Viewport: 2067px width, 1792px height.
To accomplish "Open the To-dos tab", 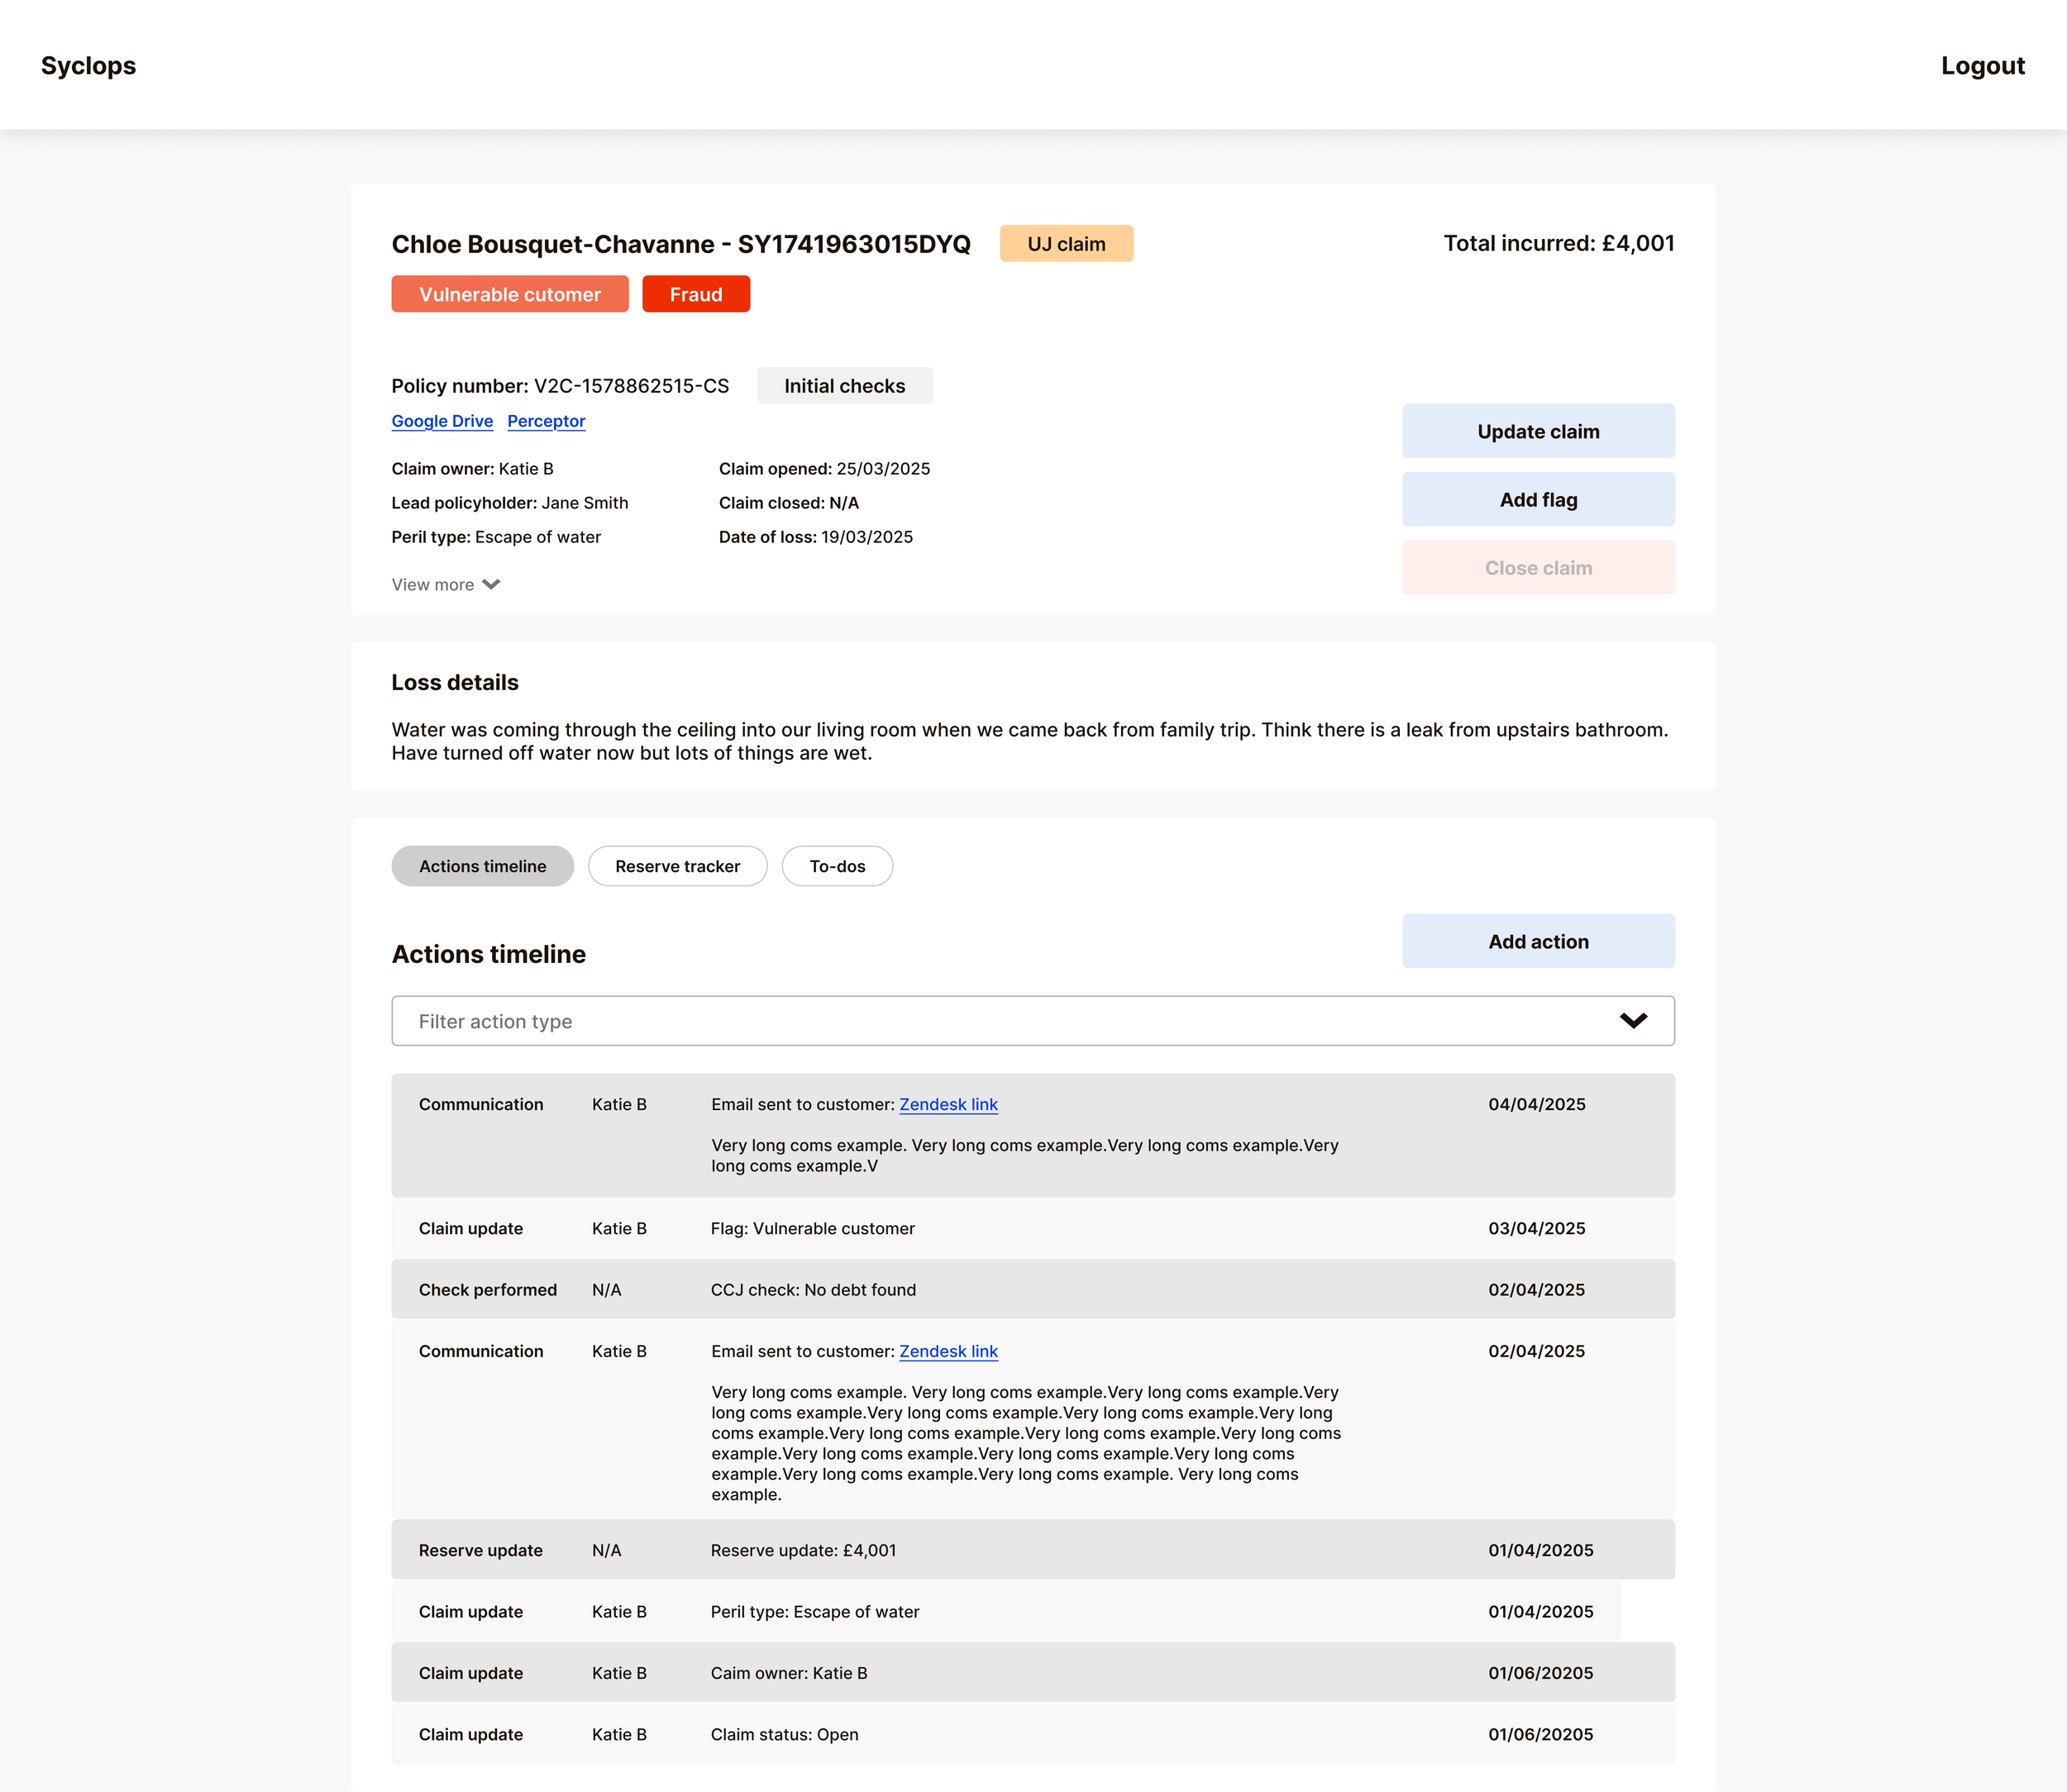I will 837,866.
